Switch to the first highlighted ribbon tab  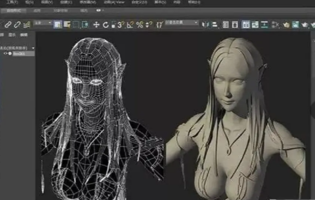point(14,11)
